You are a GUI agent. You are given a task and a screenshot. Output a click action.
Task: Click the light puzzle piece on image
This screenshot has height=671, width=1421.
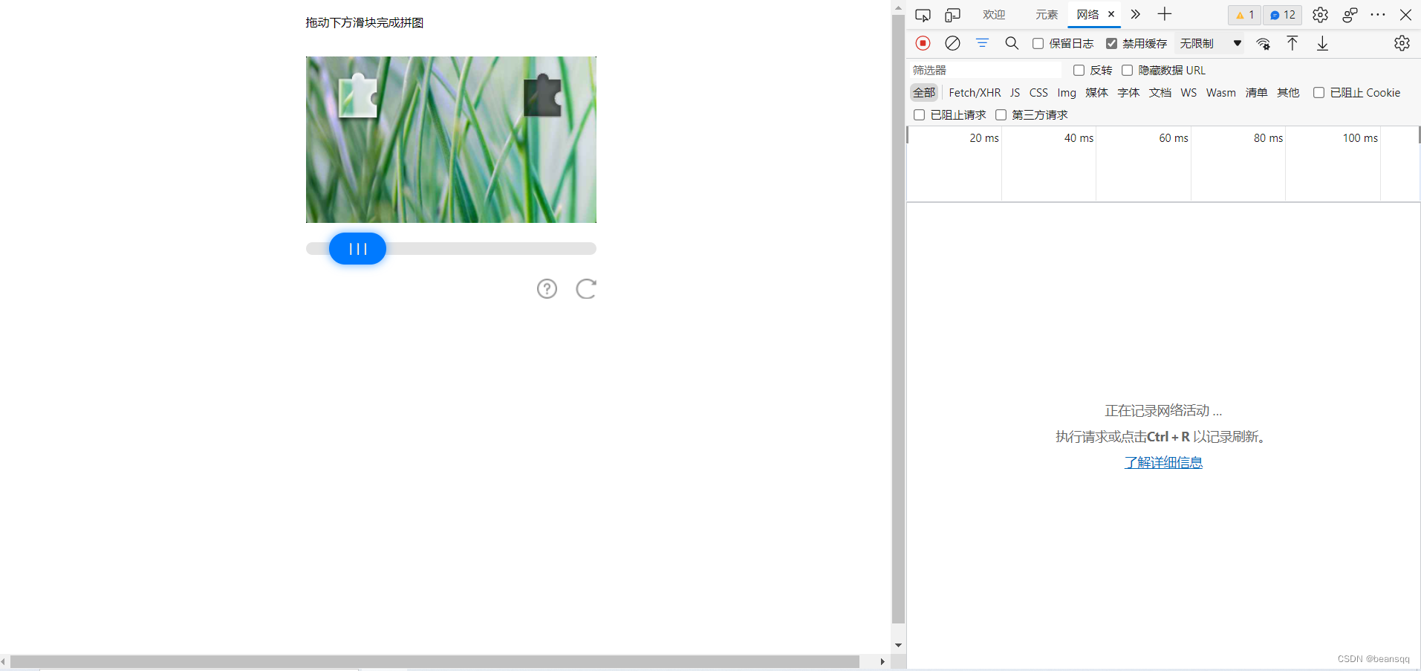point(358,95)
